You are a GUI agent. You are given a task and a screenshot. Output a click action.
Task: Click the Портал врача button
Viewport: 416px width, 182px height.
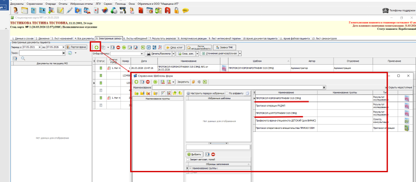coord(76,47)
